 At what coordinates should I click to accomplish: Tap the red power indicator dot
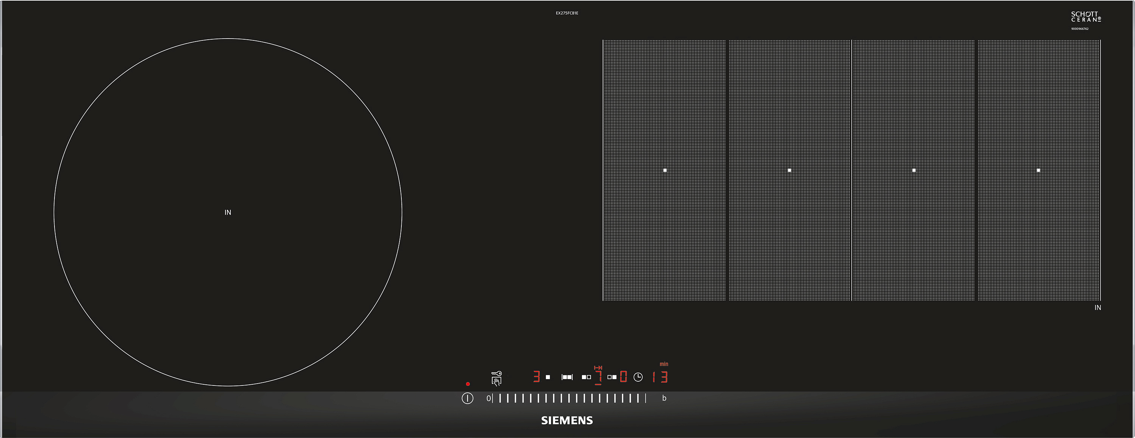(x=468, y=384)
